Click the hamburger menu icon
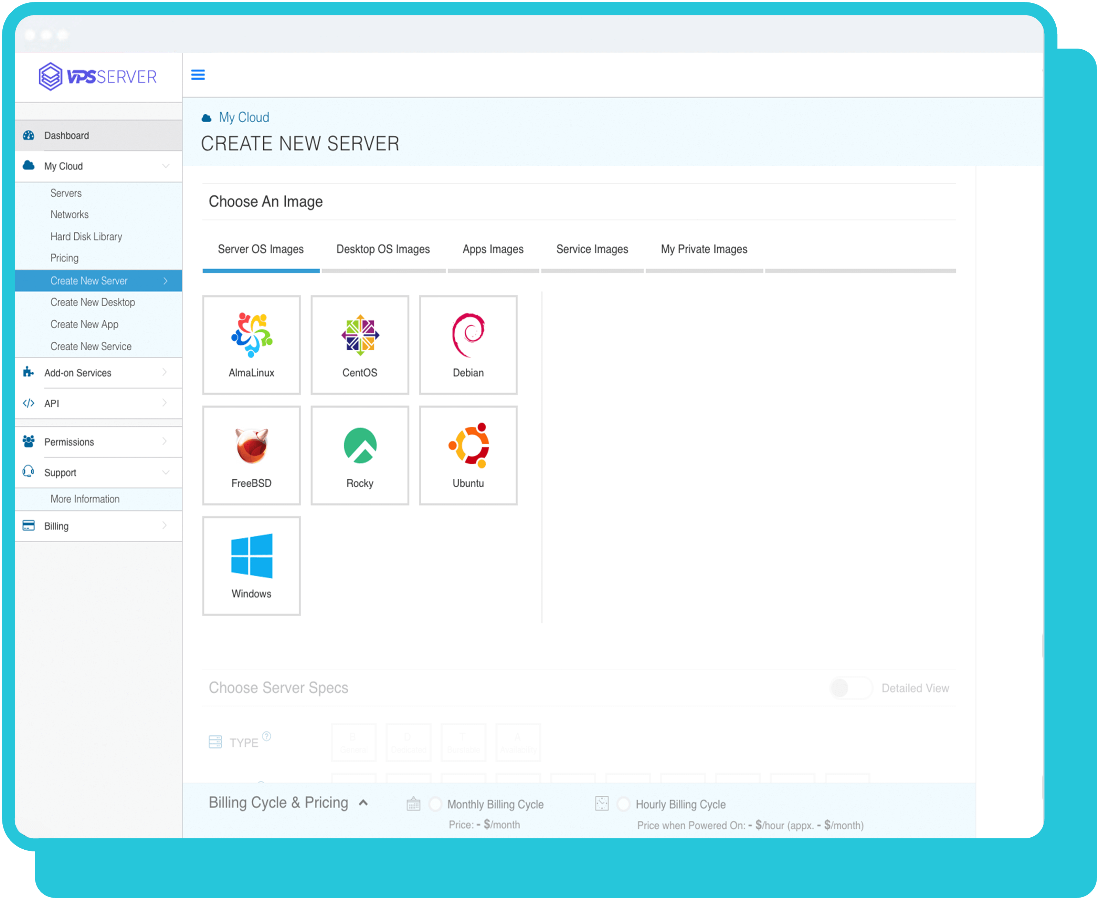The width and height of the screenshot is (1099, 900). point(198,75)
